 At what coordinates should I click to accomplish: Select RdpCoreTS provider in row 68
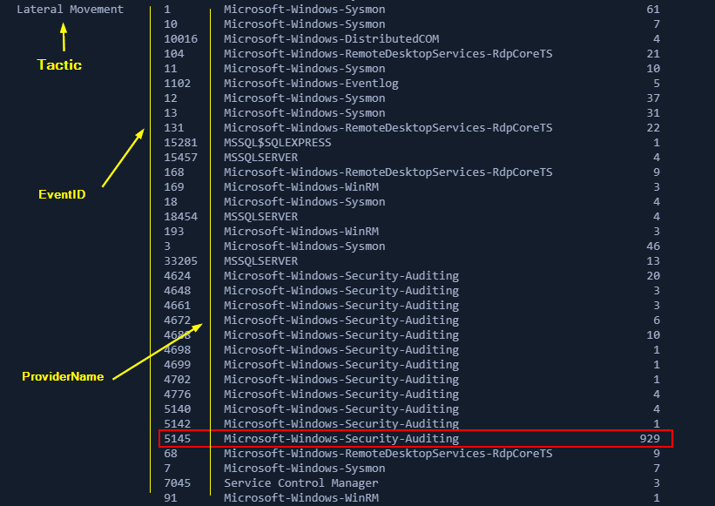(388, 454)
